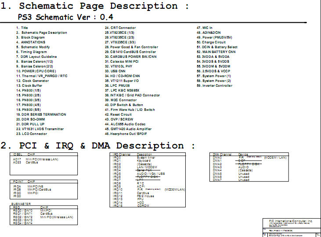Select '18. PN800 (5/5)' entry
Viewport: 321px width, 237px height.
pos(29,110)
